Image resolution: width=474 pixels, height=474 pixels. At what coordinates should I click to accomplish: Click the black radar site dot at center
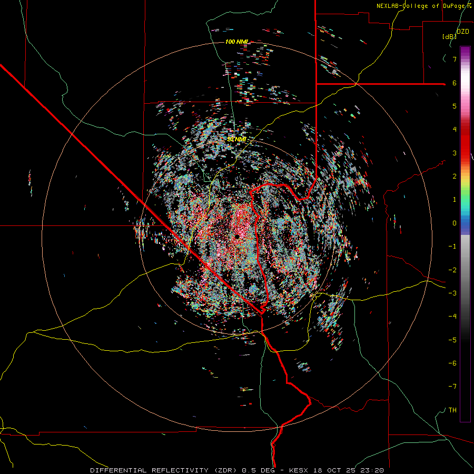coord(238,236)
